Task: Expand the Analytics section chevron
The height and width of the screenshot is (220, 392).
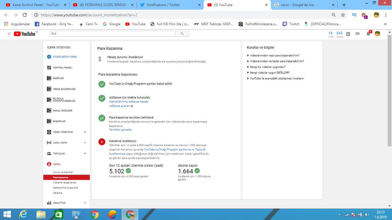Action: tap(85, 203)
